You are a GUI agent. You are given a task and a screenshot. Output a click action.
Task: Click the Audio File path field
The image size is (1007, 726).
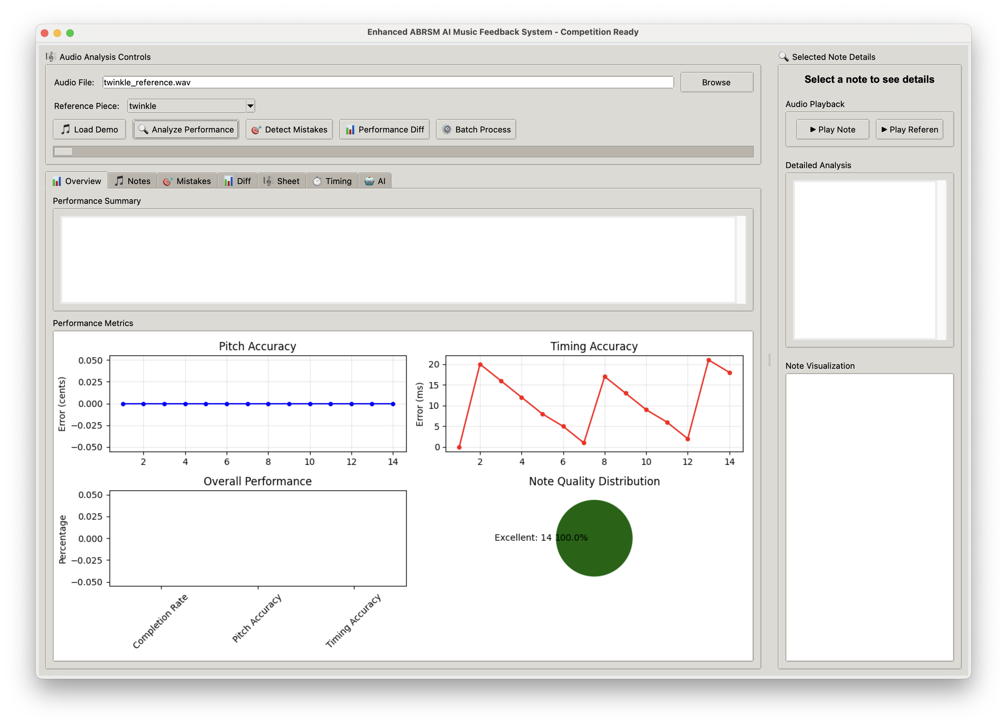click(x=388, y=82)
